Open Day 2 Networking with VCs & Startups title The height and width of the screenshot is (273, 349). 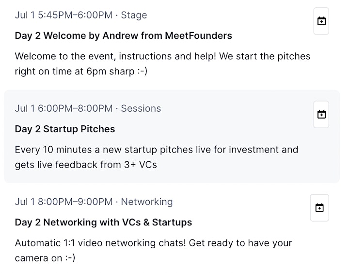click(x=103, y=222)
